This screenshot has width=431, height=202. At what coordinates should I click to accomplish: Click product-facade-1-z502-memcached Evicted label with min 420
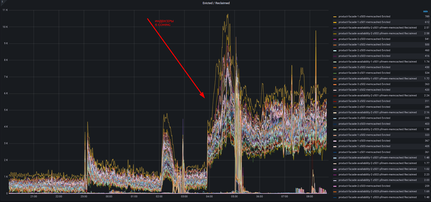364,90
